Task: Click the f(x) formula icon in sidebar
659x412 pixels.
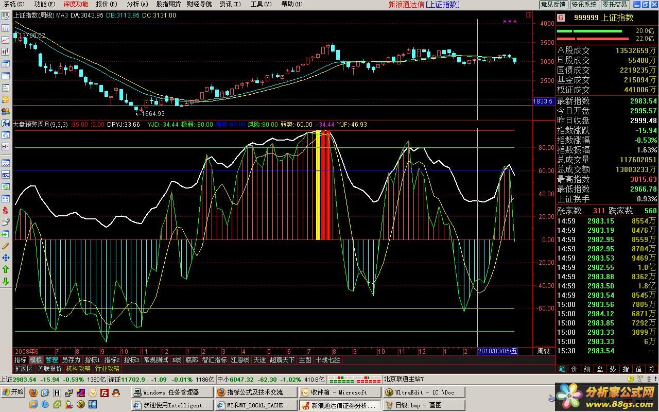Action: click(x=6, y=123)
